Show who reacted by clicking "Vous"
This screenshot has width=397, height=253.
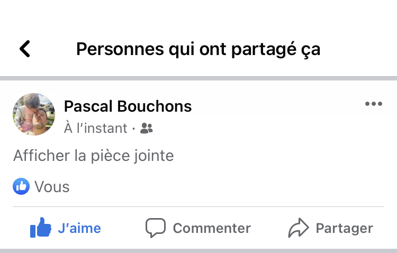tap(52, 187)
